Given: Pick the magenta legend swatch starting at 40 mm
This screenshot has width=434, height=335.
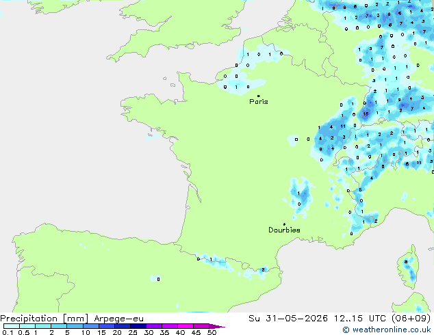Looking at the screenshot, I should (x=186, y=326).
